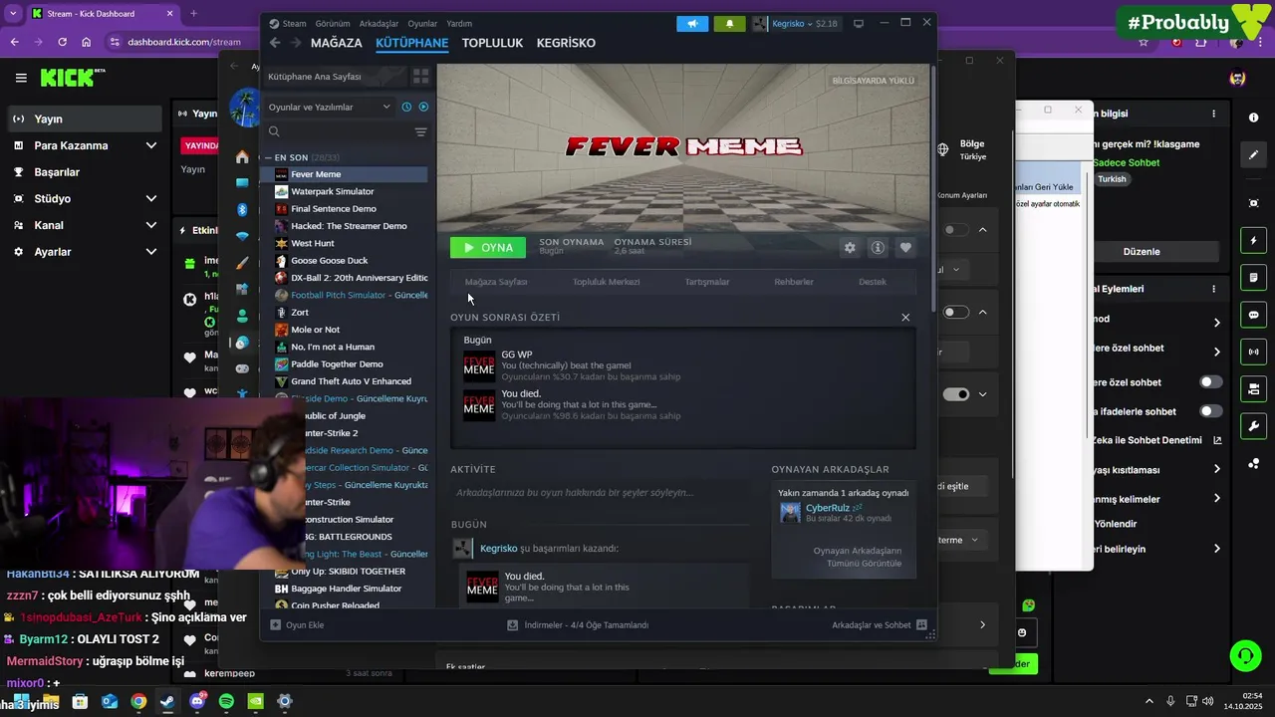Switch to TOPLULUK tab in Steam
1275x717 pixels.
point(492,43)
